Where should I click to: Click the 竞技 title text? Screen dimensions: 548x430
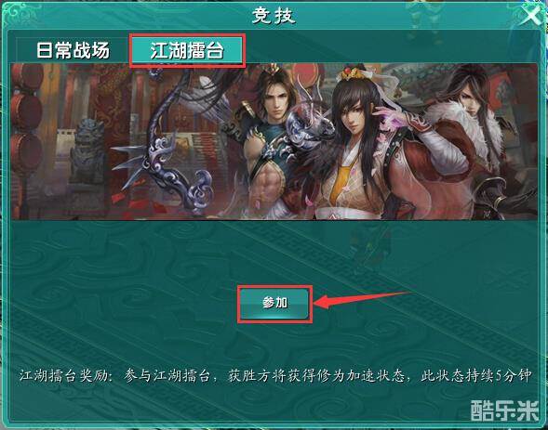[x=274, y=16]
